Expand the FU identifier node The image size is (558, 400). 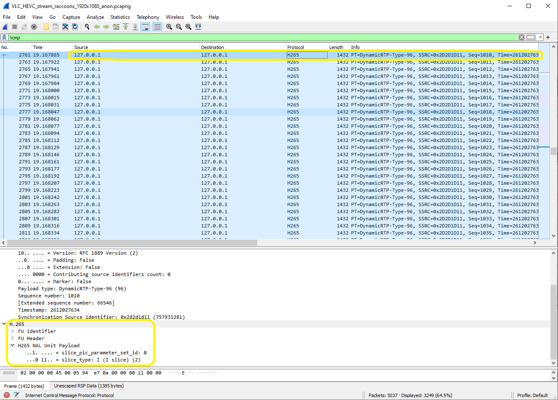[x=13, y=331]
